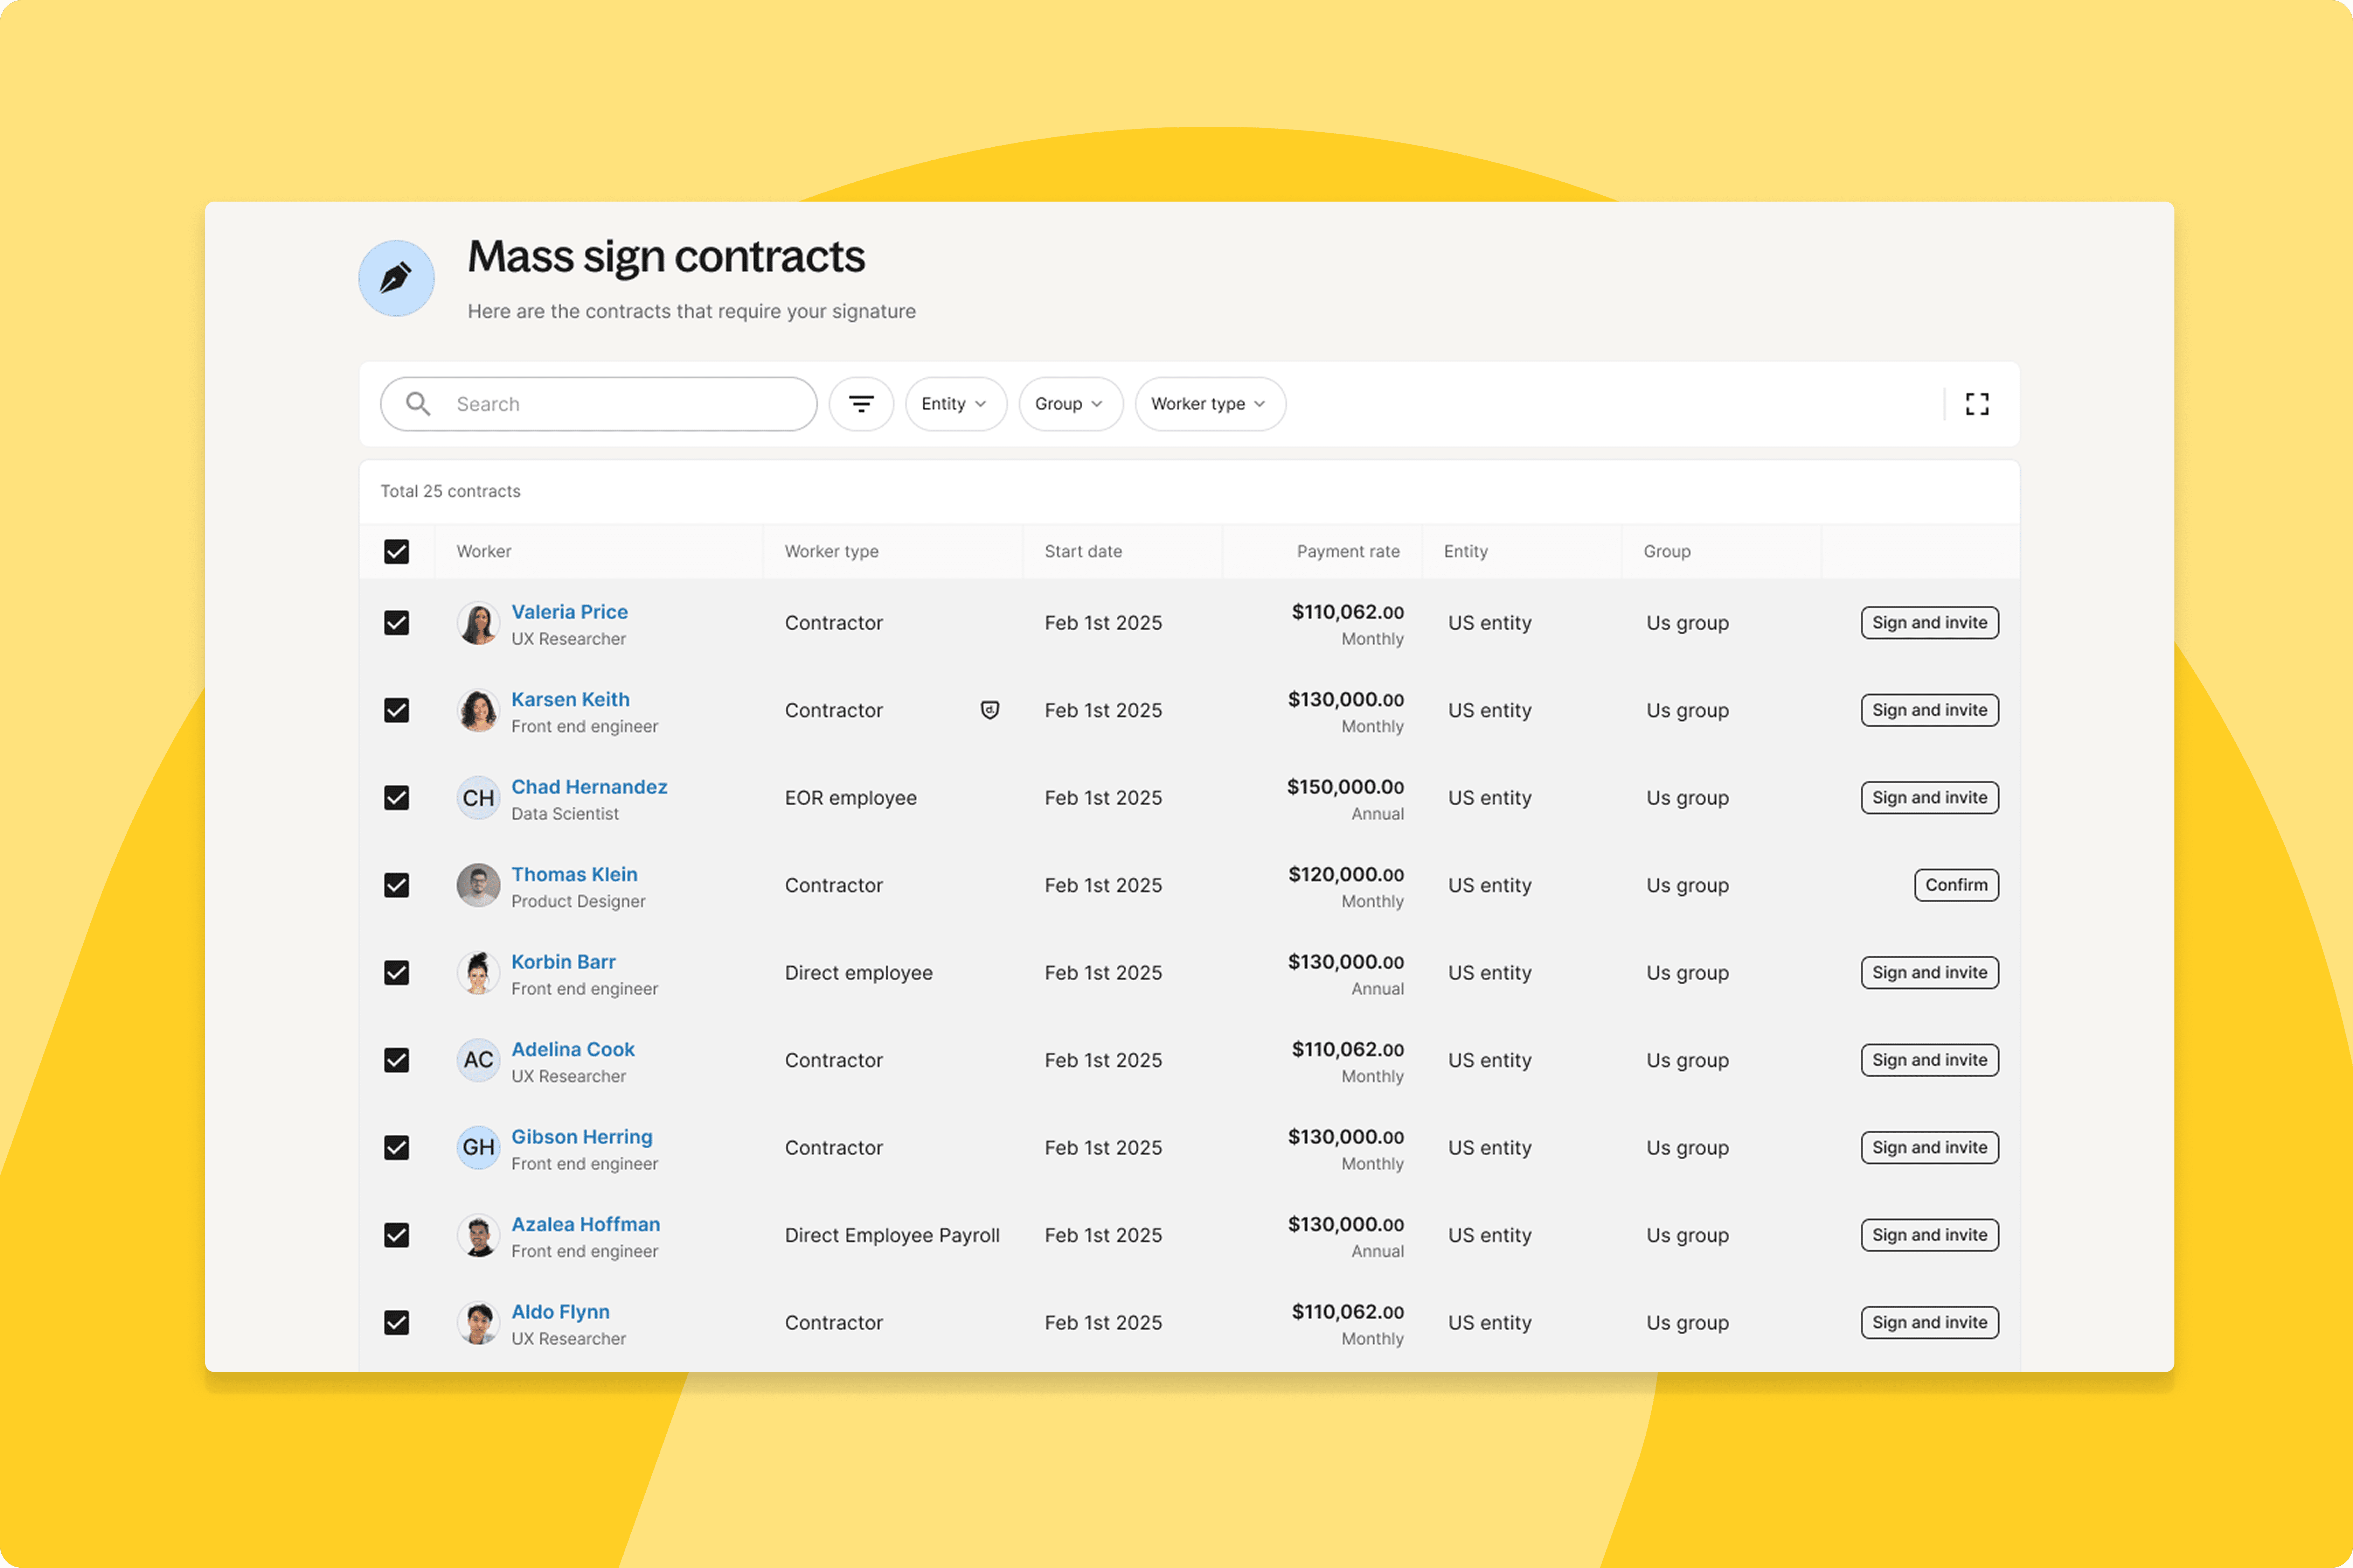Click the pen nib contract icon

click(396, 278)
